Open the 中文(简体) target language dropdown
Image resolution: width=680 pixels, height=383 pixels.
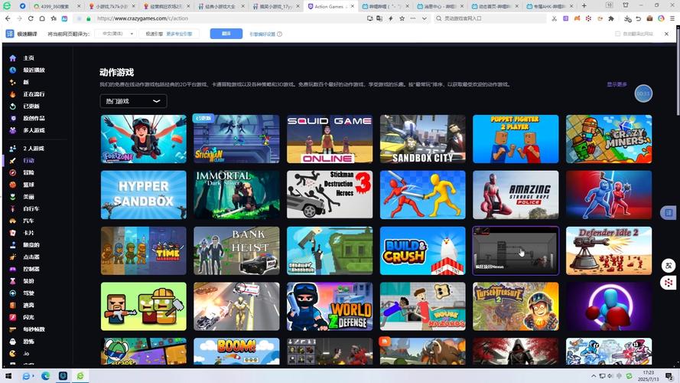pyautogui.click(x=115, y=34)
